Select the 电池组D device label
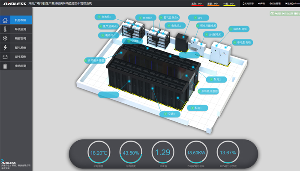 pos(104,17)
